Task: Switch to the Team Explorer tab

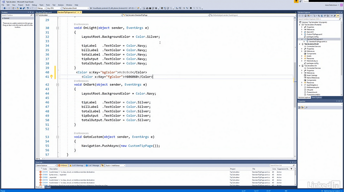Action: pyautogui.click(x=316, y=97)
